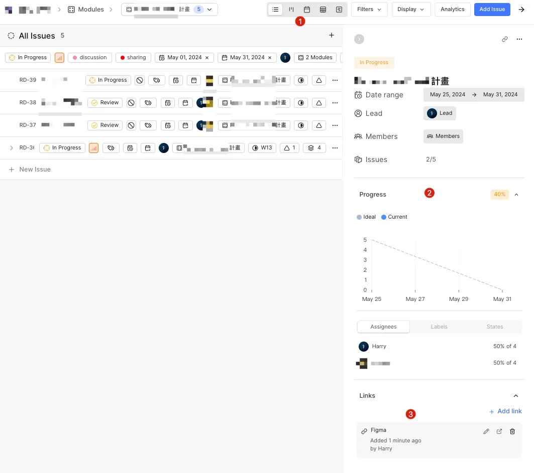Delete the Figma link with trash icon
This screenshot has height=473, width=534.
tap(512, 431)
